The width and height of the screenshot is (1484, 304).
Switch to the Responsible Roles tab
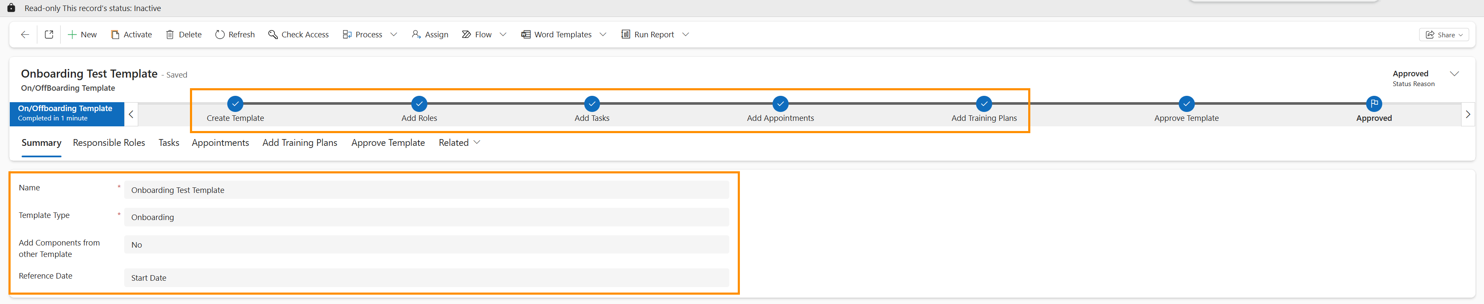[109, 143]
